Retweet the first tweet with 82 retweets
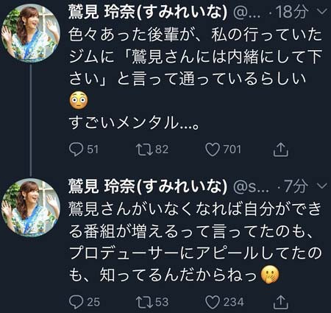The width and height of the screenshot is (331, 313). [145, 150]
